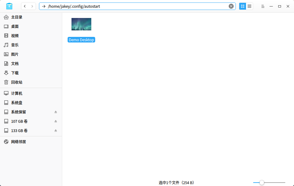Open 下载 downloads in sidebar
This screenshot has width=294, height=186.
[31, 73]
